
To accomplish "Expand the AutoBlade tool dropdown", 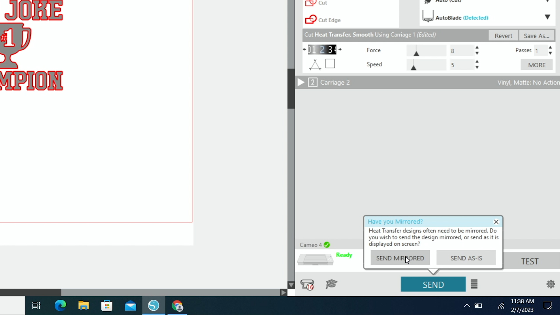I will click(547, 17).
